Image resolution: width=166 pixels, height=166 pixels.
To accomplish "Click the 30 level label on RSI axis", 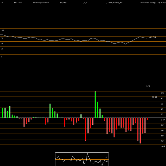I will coord(2,49).
